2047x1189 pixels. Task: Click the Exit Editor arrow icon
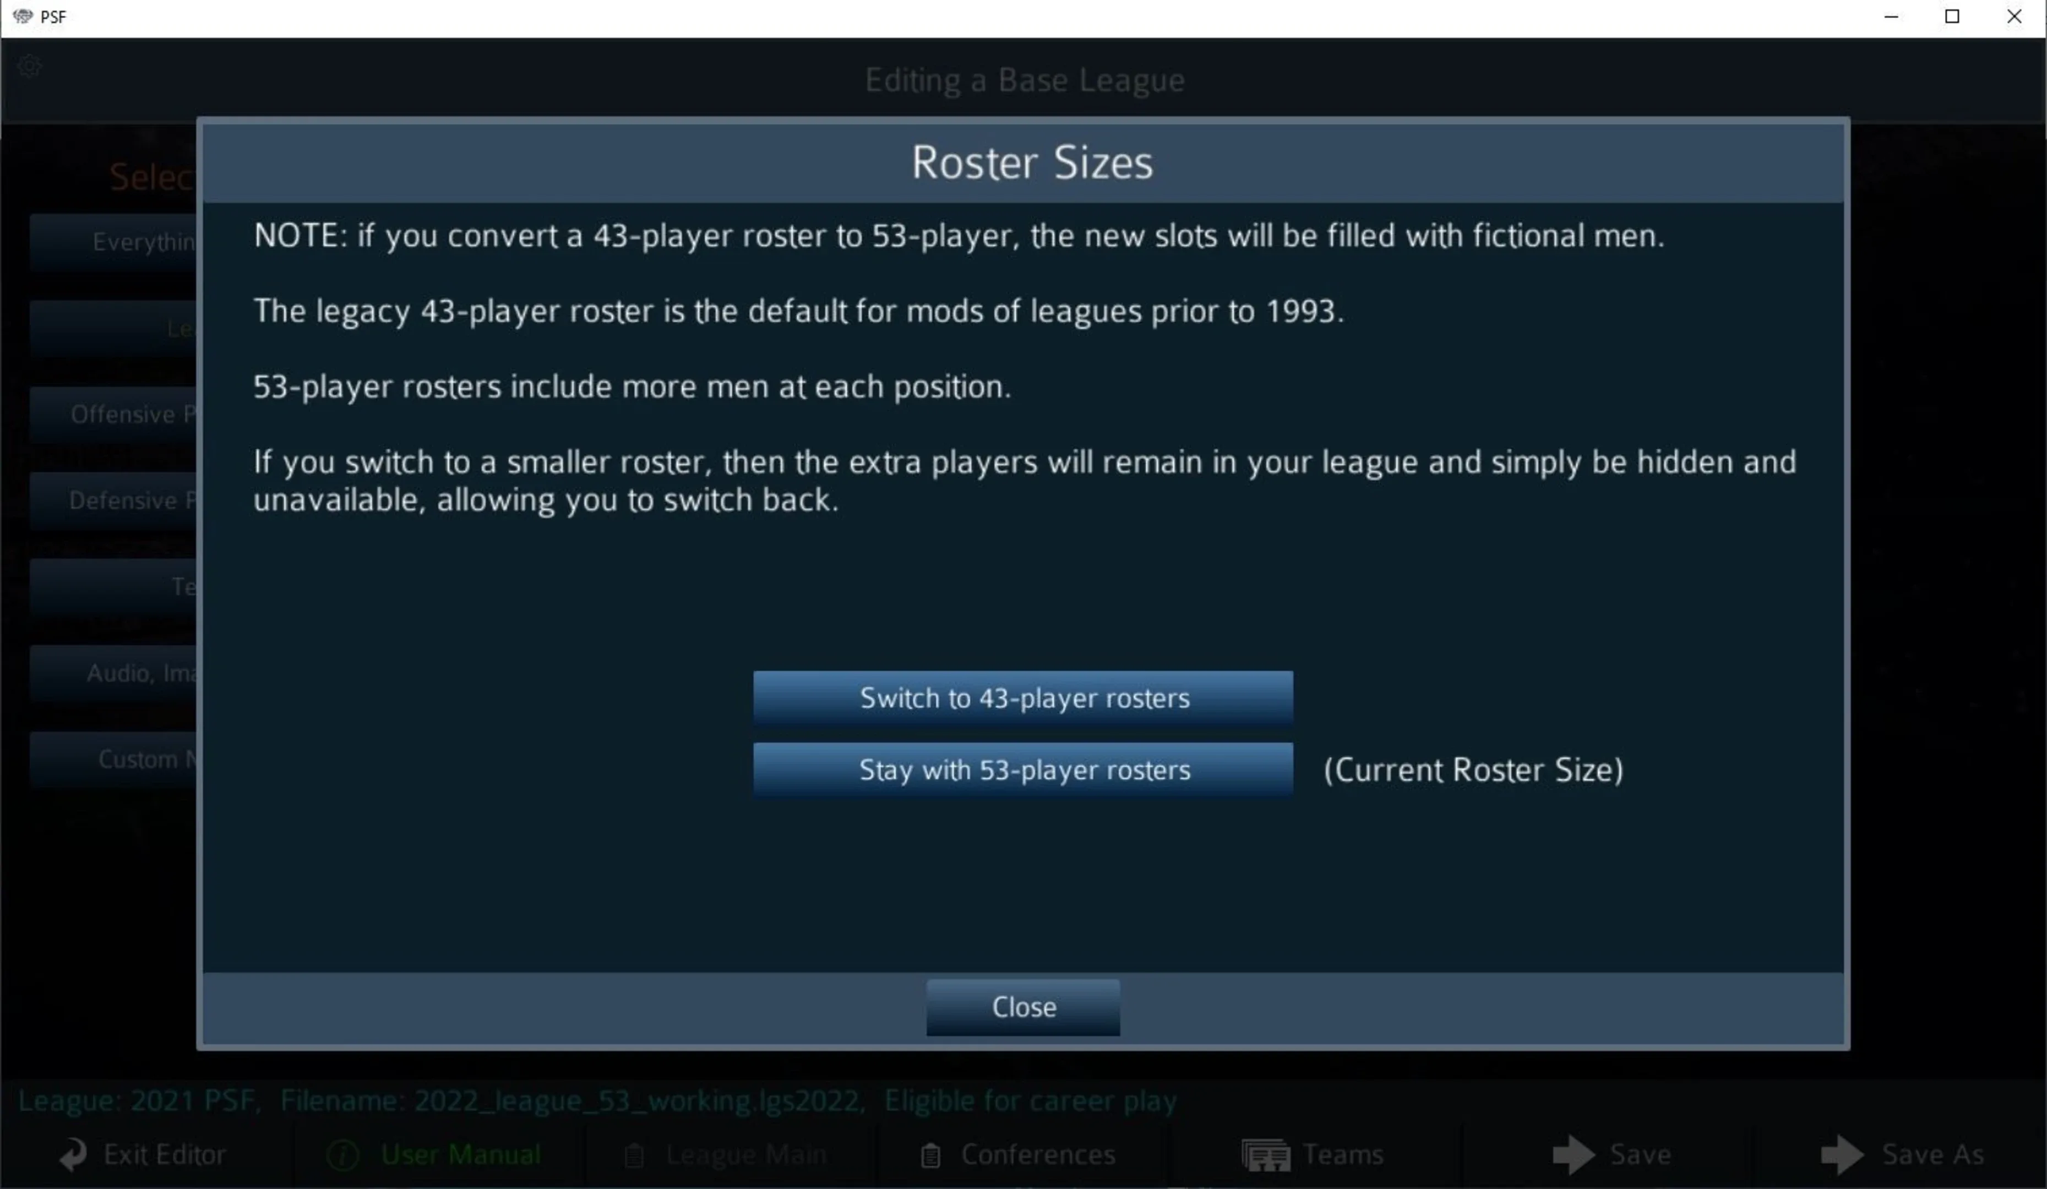(74, 1154)
